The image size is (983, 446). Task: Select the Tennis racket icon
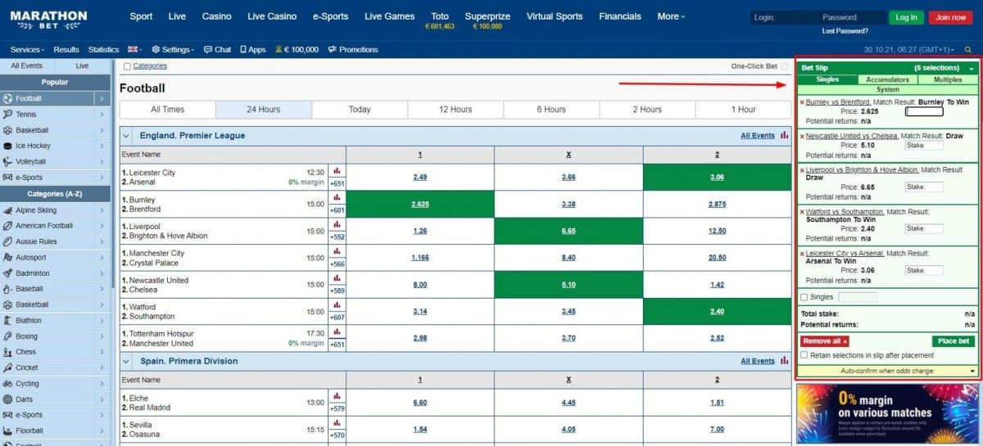(7, 115)
